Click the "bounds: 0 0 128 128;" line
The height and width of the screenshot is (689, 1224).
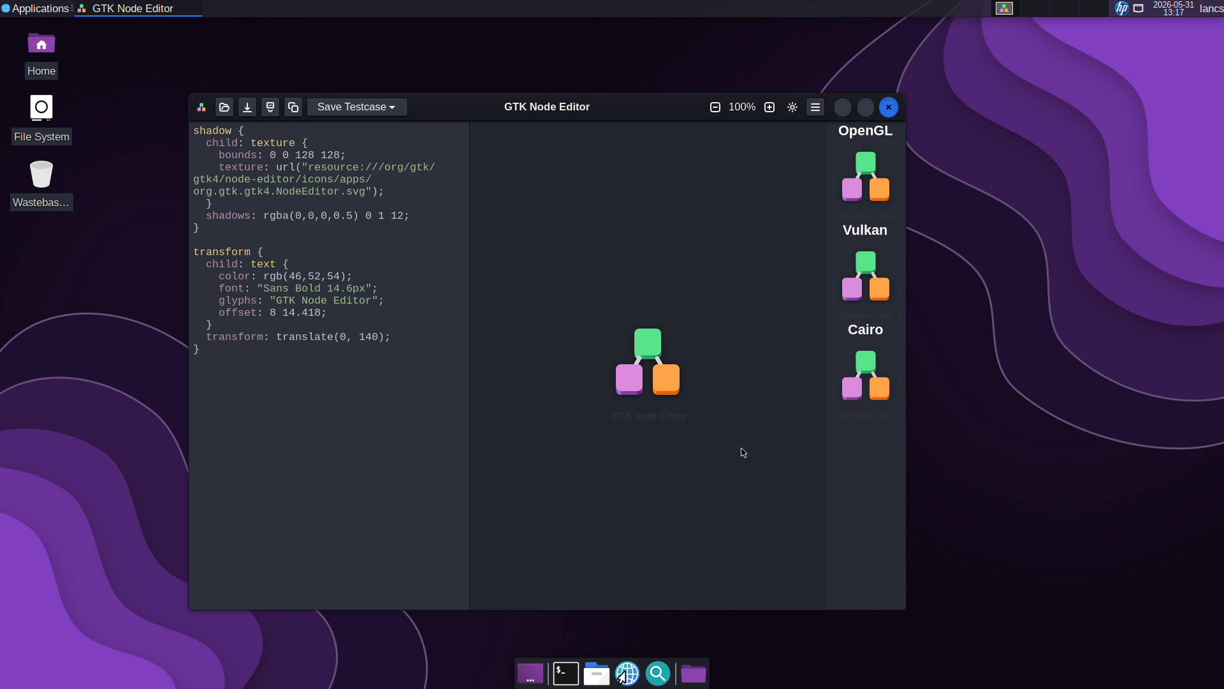[282, 155]
